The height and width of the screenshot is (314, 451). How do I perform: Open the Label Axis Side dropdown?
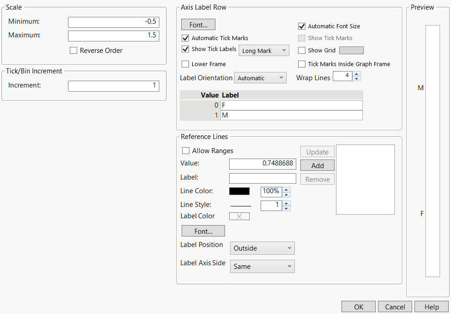tap(262, 266)
